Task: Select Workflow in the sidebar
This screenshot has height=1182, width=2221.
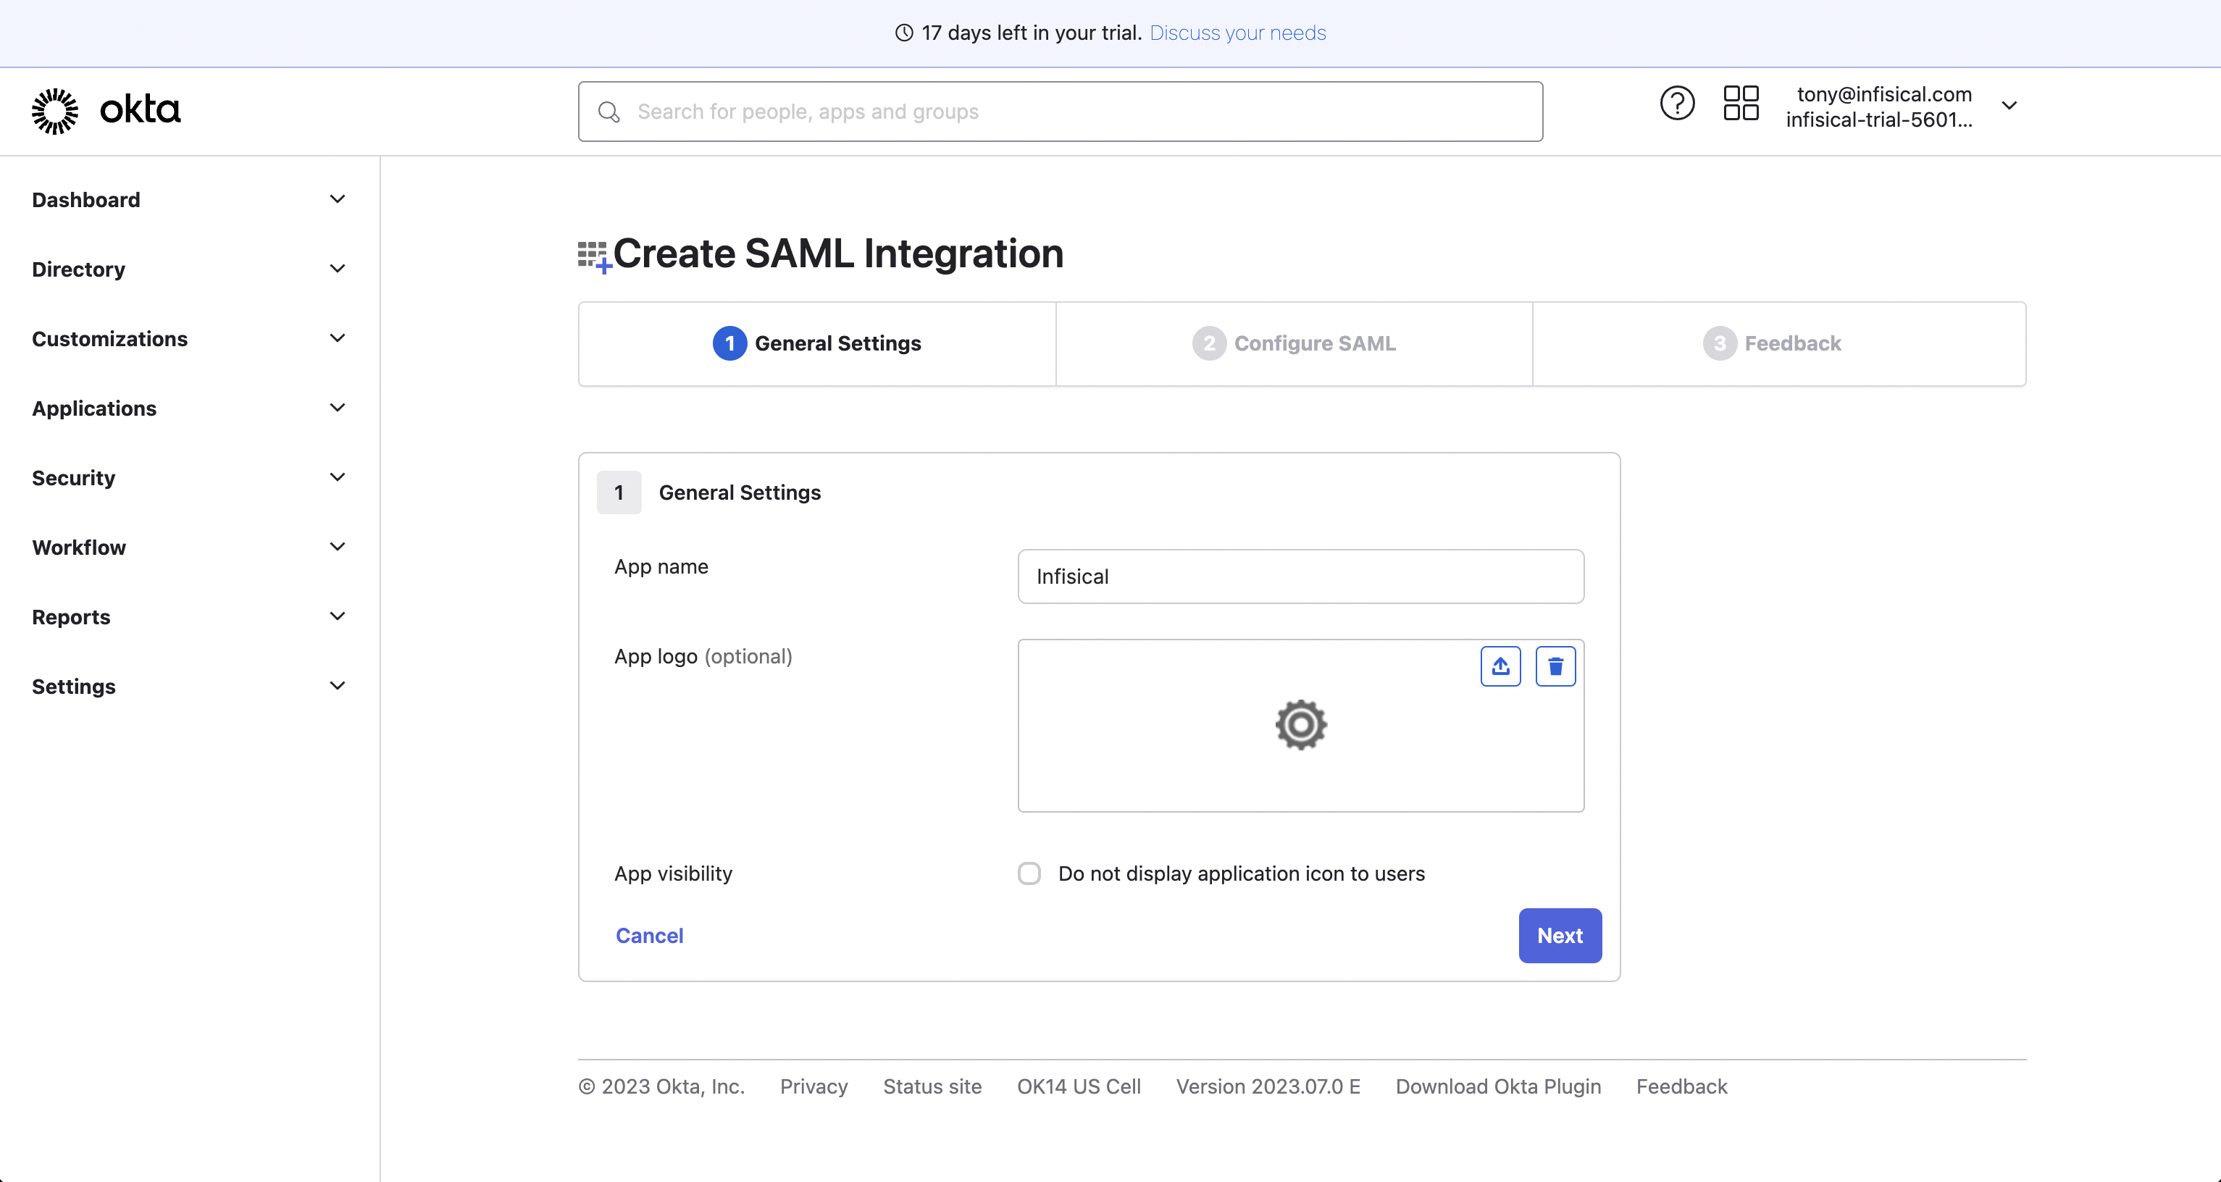Action: [x=78, y=548]
